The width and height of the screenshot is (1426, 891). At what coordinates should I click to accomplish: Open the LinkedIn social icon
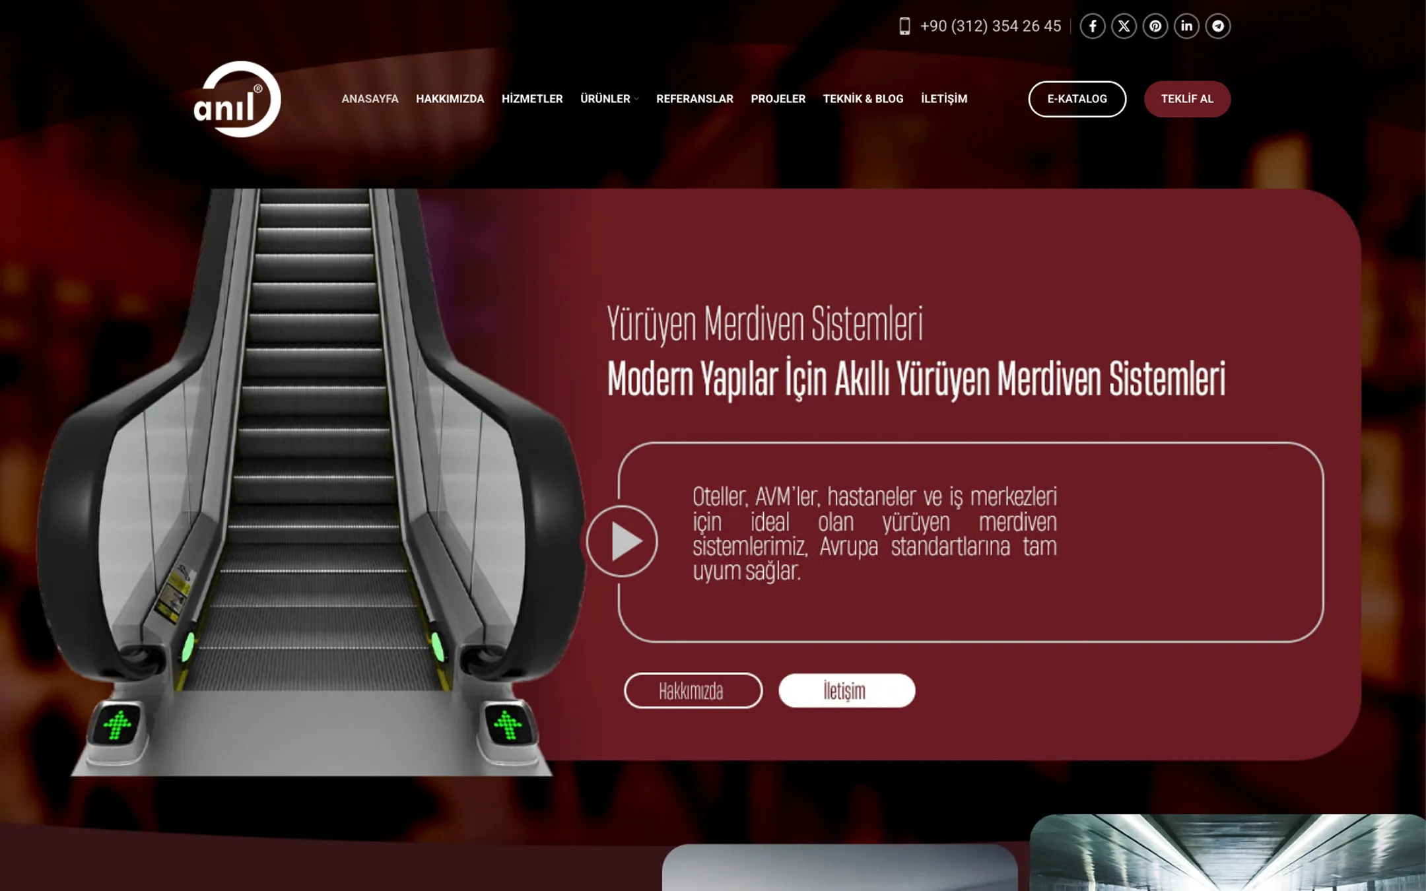tap(1186, 26)
